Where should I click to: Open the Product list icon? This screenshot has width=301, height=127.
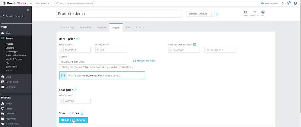coord(254,13)
